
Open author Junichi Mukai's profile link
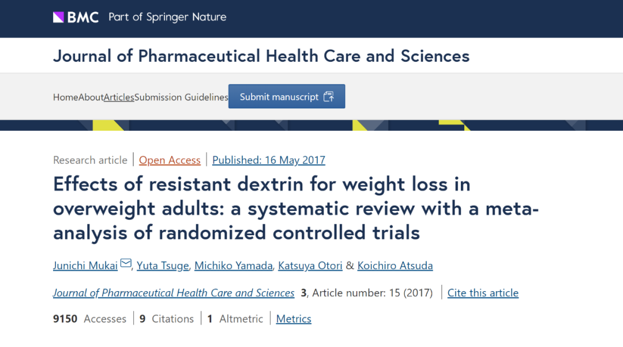(x=85, y=266)
